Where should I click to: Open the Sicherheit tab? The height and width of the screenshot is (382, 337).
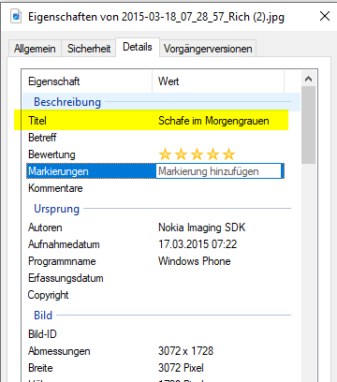click(x=89, y=49)
